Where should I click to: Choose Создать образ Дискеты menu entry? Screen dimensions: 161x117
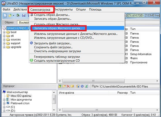[x=77, y=15]
